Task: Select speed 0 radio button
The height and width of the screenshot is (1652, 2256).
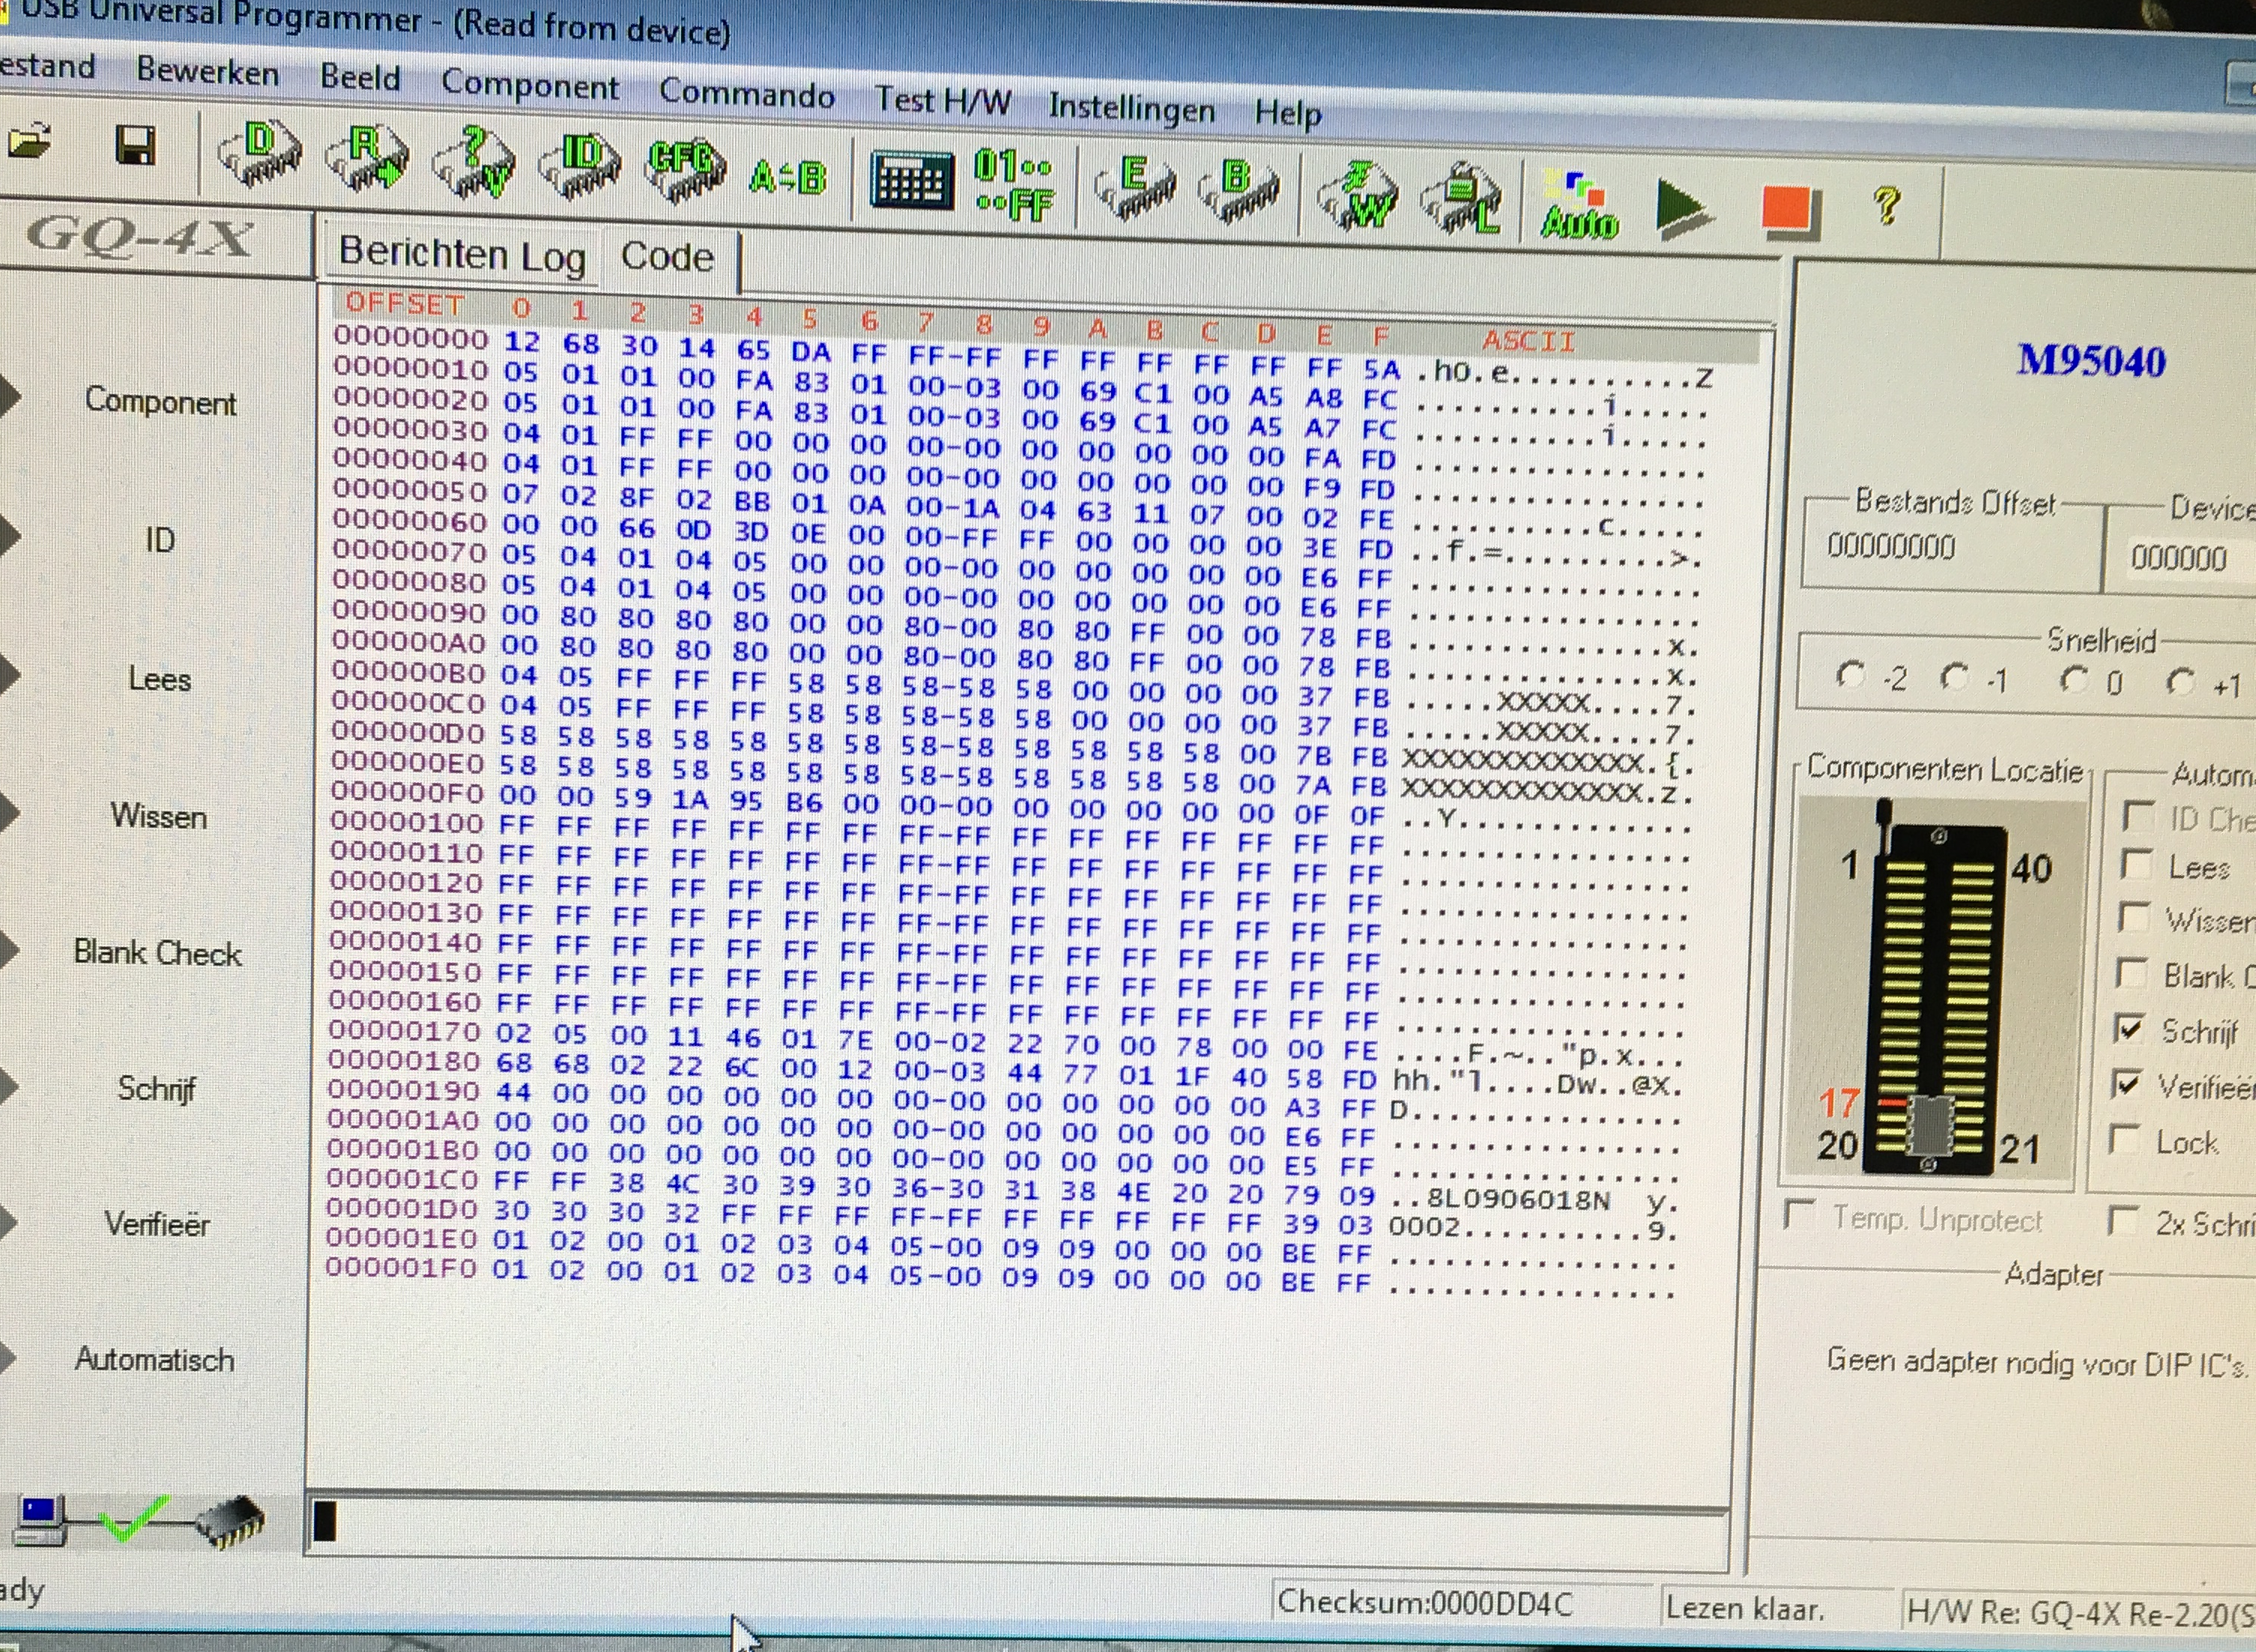Action: click(2075, 680)
